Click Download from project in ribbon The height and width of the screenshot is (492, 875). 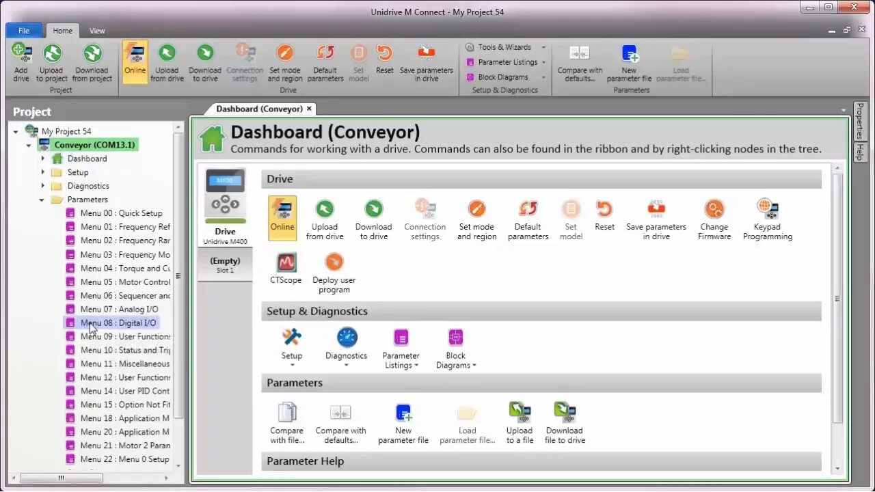click(92, 63)
